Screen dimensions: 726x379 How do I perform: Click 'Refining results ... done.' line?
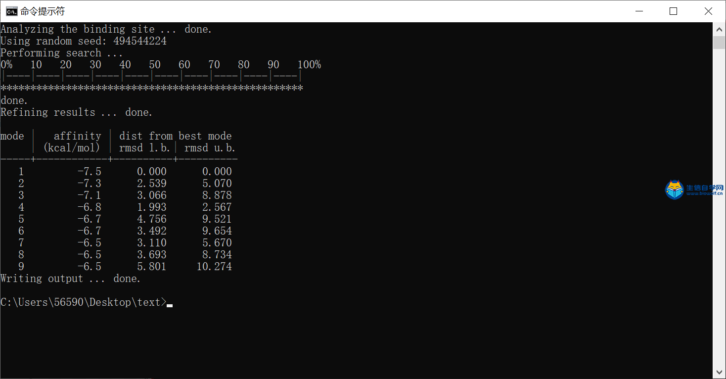click(x=76, y=112)
